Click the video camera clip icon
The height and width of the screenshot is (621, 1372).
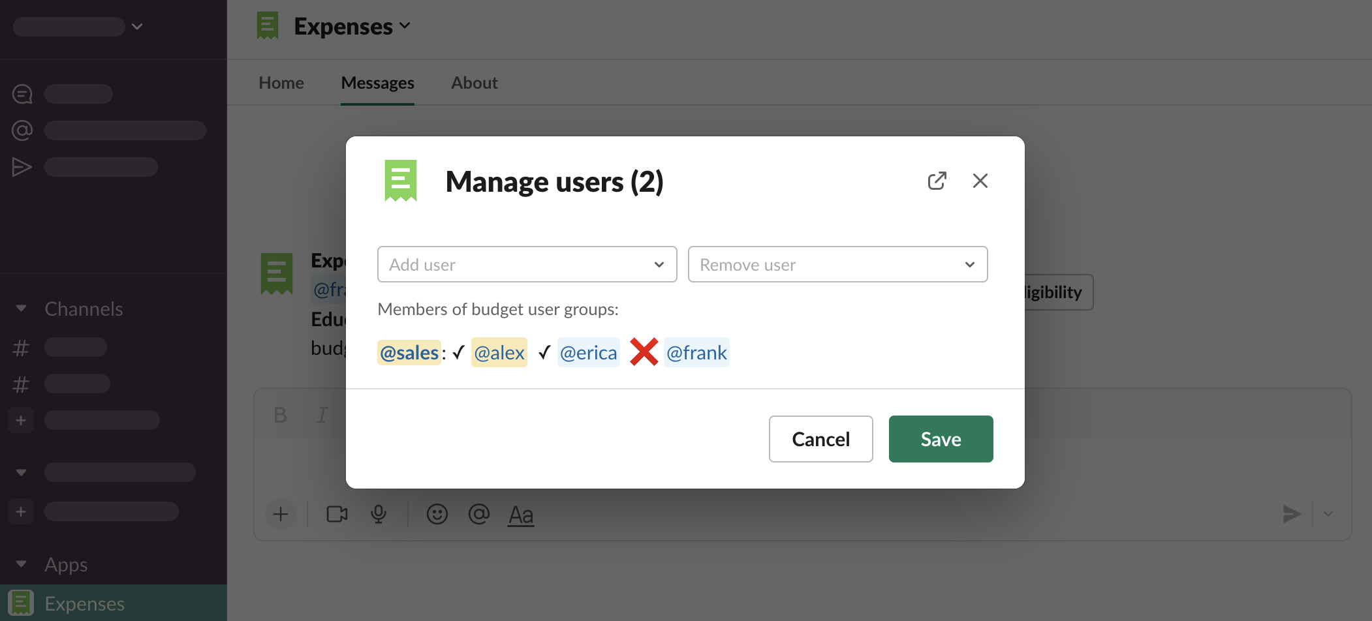tap(337, 514)
